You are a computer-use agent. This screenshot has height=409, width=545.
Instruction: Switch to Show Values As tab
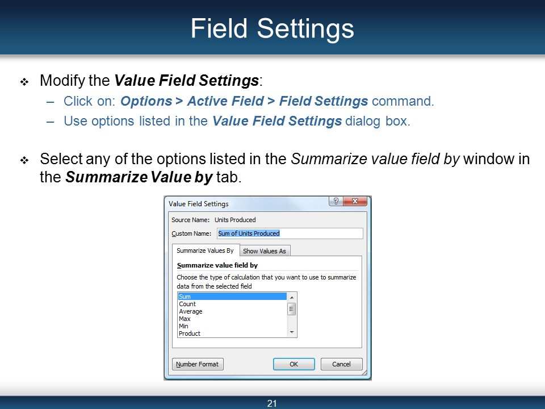pyautogui.click(x=265, y=251)
